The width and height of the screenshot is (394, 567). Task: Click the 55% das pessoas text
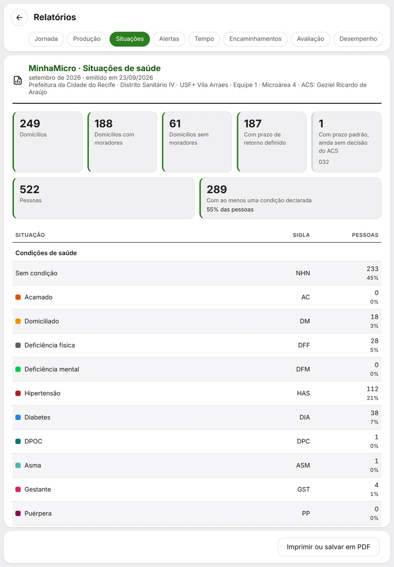tap(230, 210)
